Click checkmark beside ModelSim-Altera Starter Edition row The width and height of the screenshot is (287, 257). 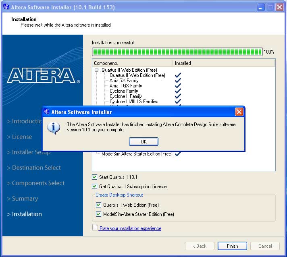coord(178,154)
